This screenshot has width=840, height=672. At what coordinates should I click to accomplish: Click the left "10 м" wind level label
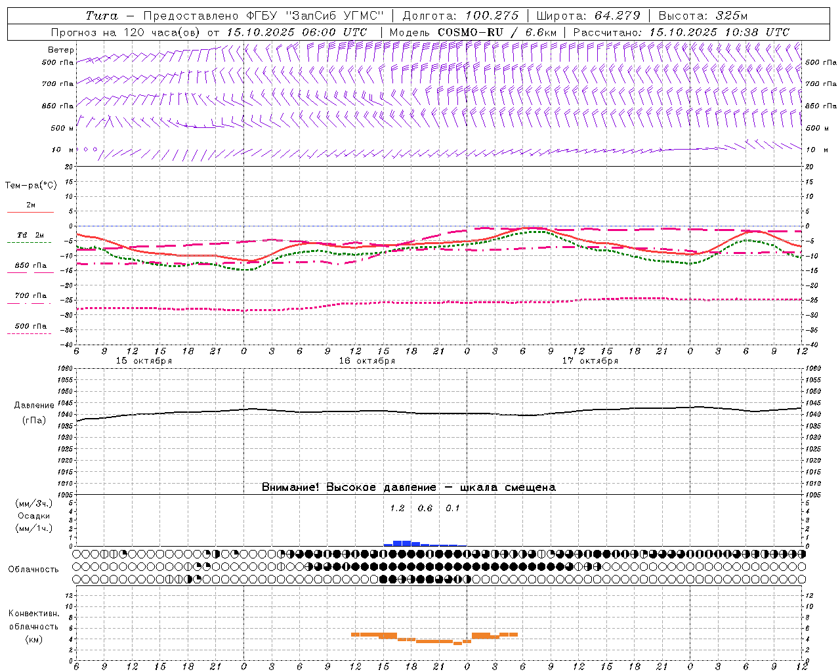click(62, 150)
